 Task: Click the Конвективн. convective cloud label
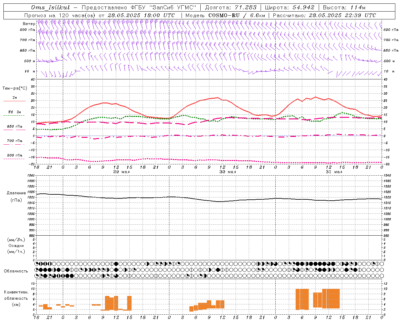pyautogui.click(x=16, y=292)
